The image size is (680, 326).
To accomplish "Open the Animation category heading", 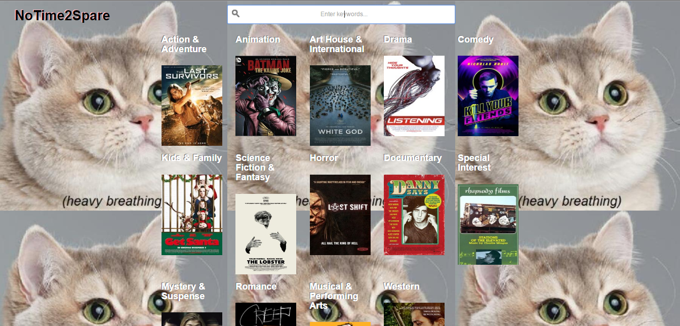I will [258, 39].
